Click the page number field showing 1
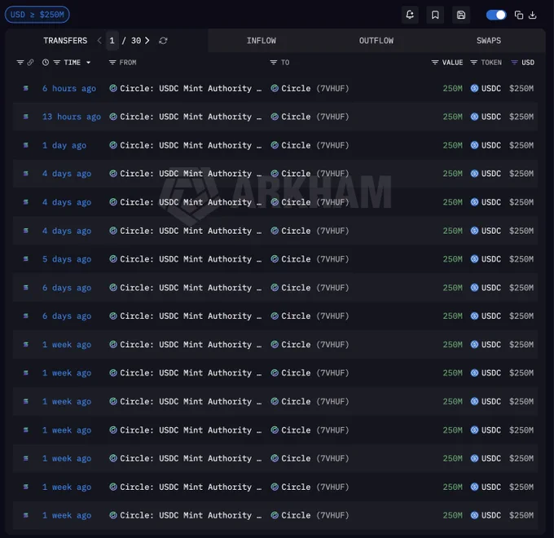The height and width of the screenshot is (538, 554). (x=112, y=41)
